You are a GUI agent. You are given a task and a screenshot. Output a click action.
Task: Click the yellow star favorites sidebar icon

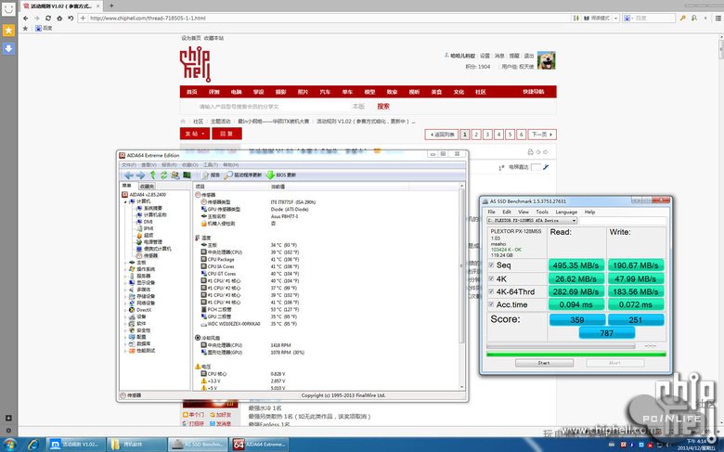(x=8, y=31)
